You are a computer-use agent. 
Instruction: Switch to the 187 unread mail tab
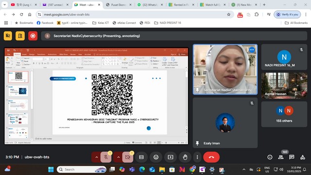pos(55,5)
